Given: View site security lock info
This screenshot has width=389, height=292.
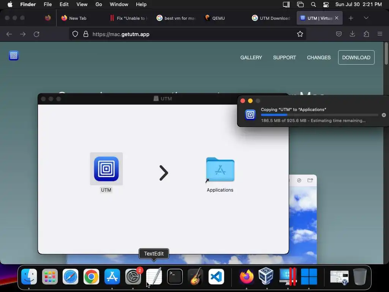Looking at the screenshot, I should pyautogui.click(x=86, y=34).
